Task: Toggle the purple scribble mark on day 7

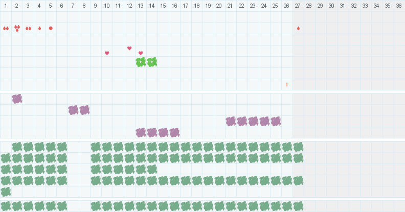Action: (73, 110)
